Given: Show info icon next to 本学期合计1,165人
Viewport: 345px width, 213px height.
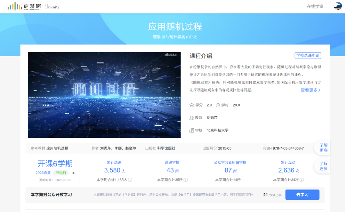Looking at the screenshot, I should [x=130, y=180].
